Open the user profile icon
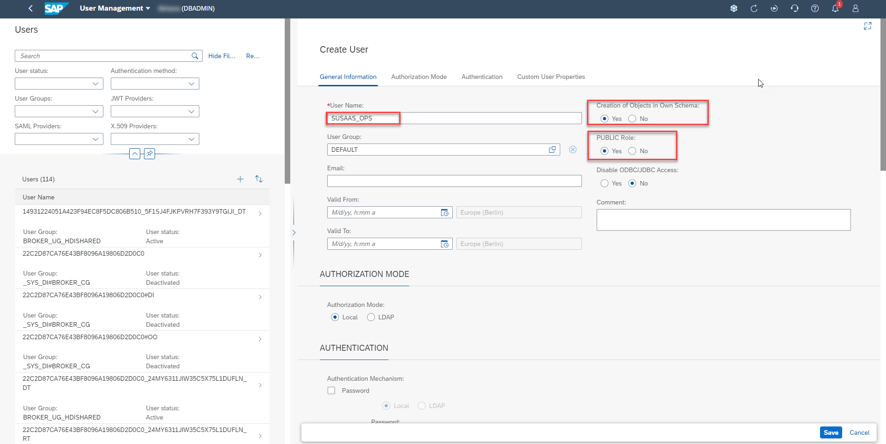886x444 pixels. (x=856, y=8)
